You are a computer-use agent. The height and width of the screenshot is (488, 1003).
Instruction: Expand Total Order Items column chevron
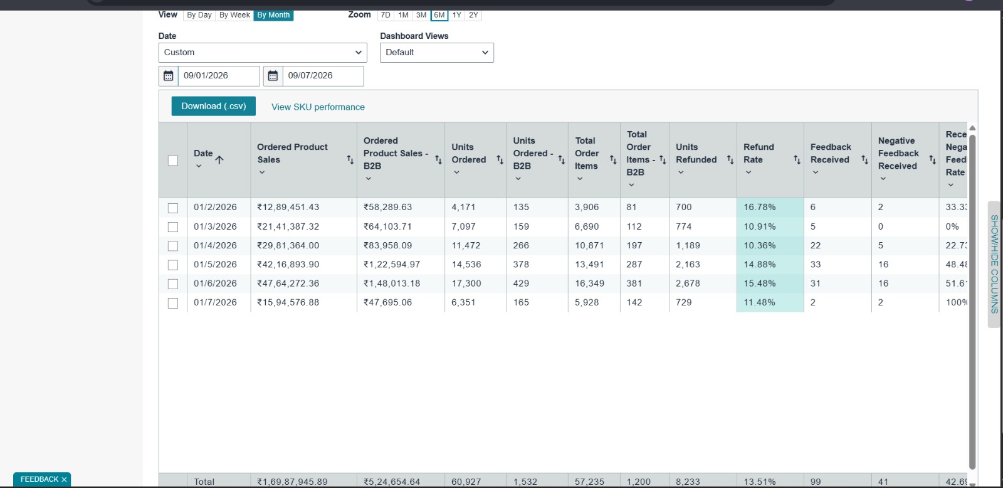coord(580,179)
